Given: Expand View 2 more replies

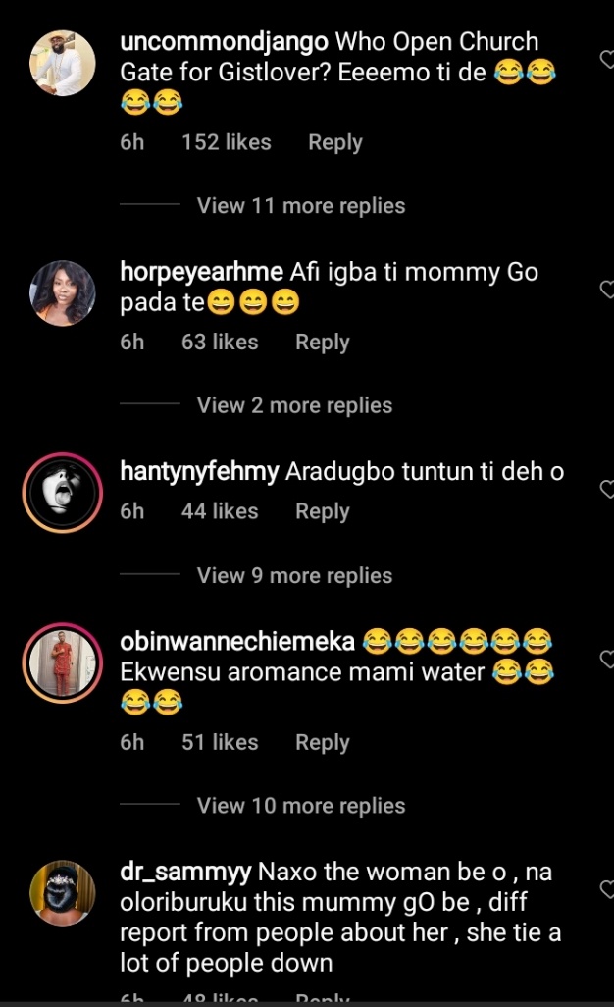Looking at the screenshot, I should point(294,405).
